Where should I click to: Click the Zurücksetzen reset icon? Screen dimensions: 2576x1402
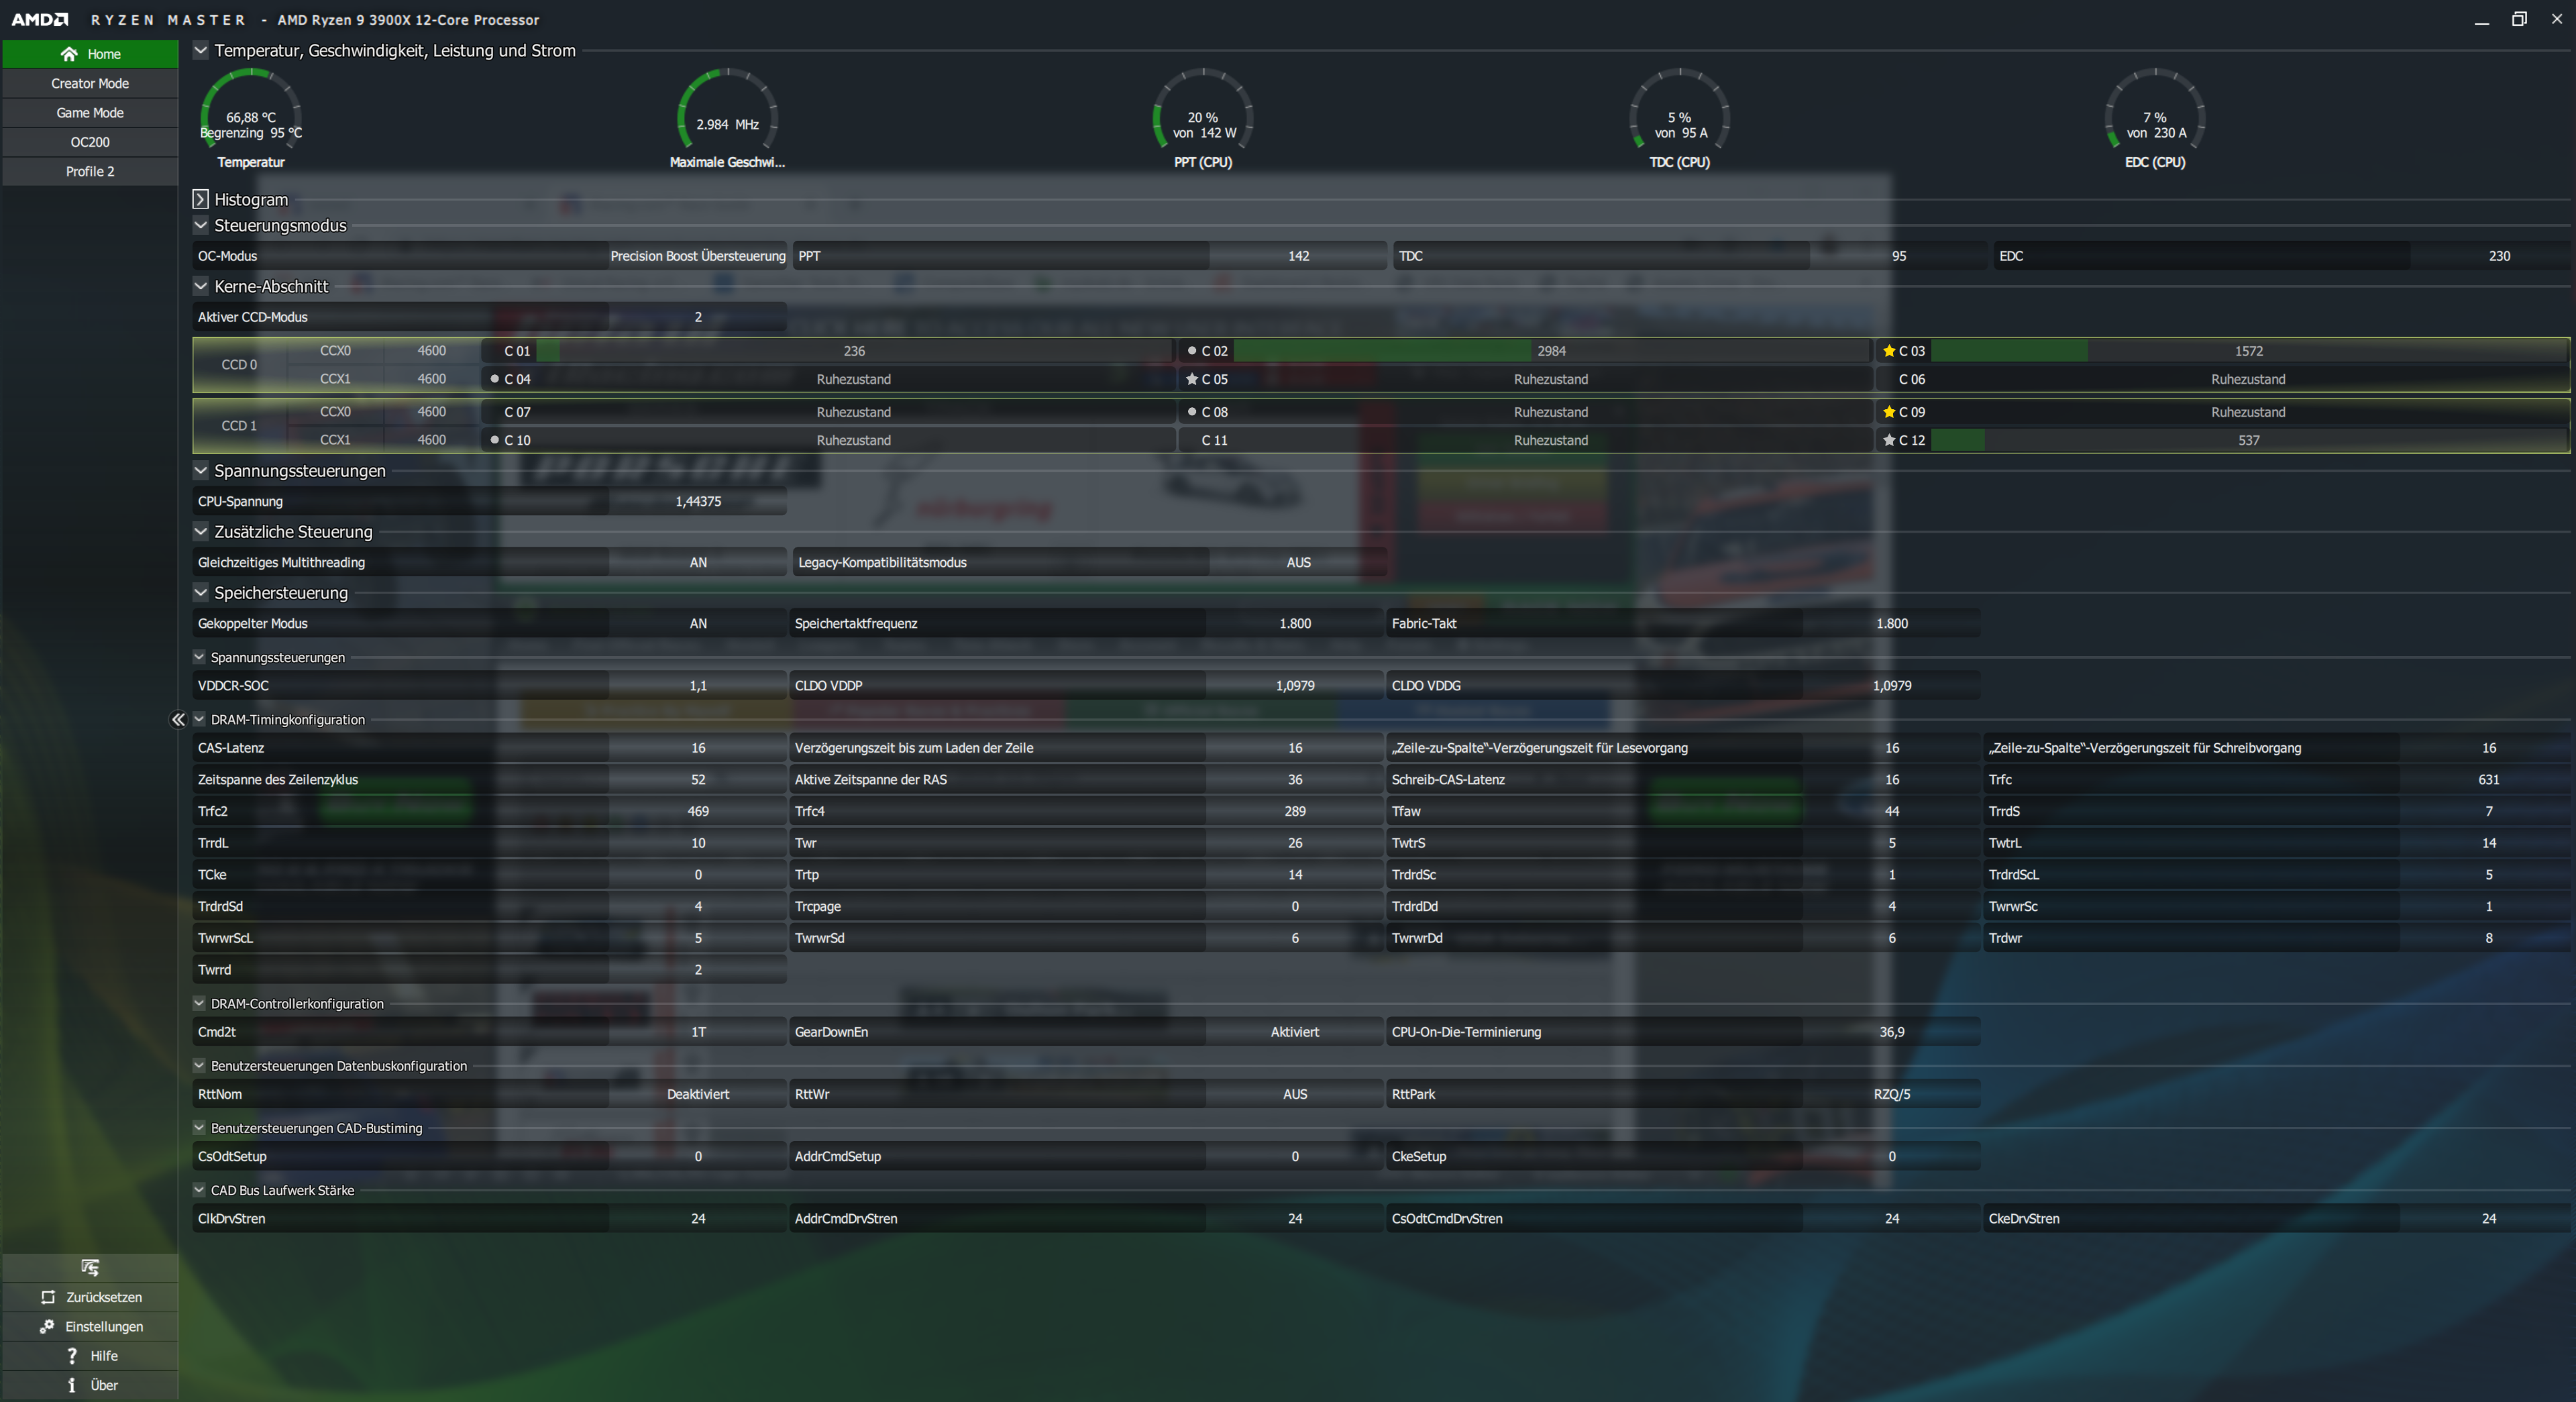pyautogui.click(x=48, y=1297)
